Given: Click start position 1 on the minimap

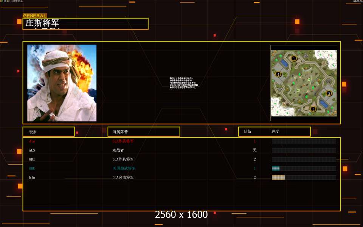Looking at the screenshot, I should [x=294, y=58].
